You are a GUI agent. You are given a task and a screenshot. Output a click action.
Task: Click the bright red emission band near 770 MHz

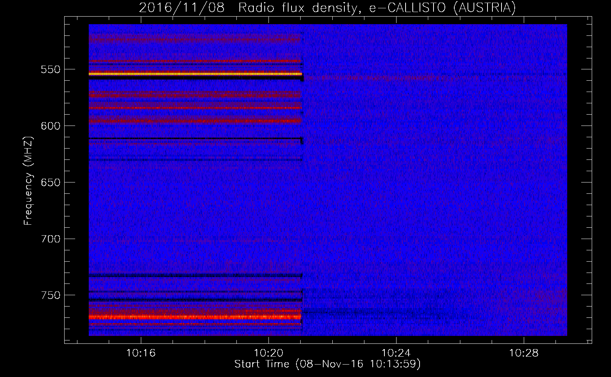195,317
